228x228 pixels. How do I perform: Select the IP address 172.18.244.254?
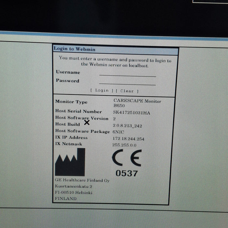tap(128, 139)
